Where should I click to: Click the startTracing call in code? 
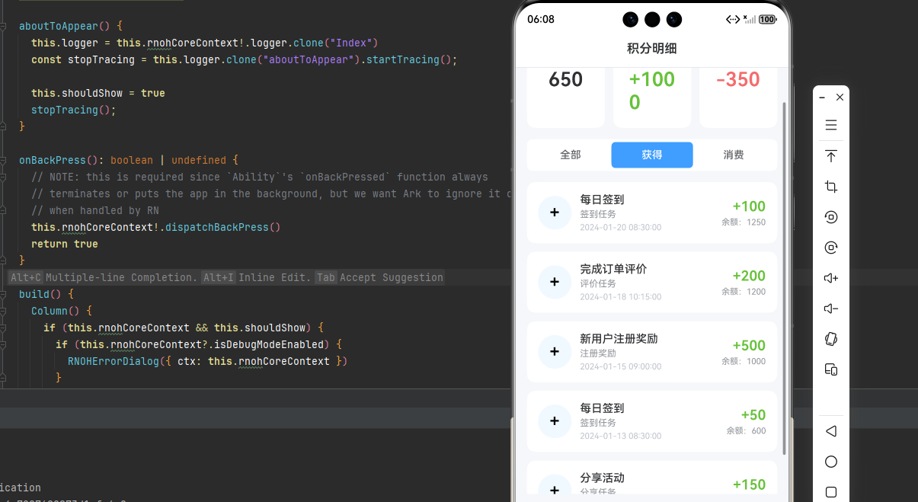click(x=402, y=59)
